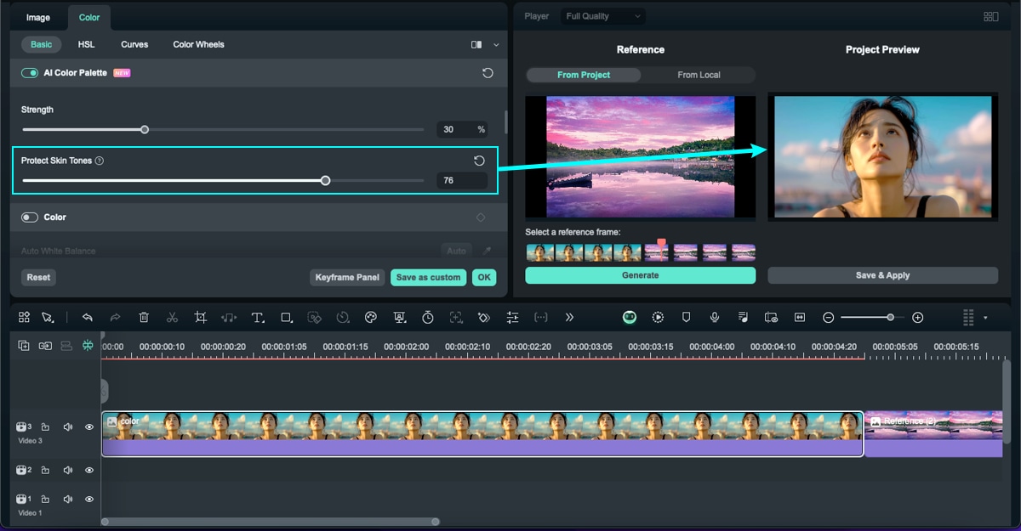Click the Protect Skin Tones value field showing 76
The image size is (1021, 531).
click(x=462, y=180)
